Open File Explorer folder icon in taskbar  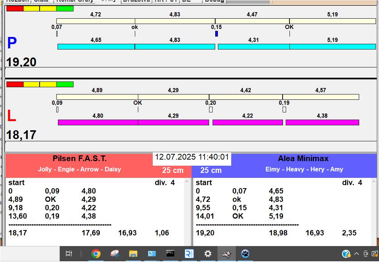tap(133, 254)
